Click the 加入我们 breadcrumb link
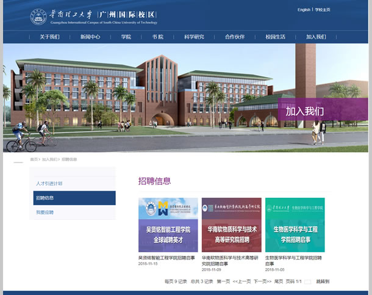 click(49, 159)
